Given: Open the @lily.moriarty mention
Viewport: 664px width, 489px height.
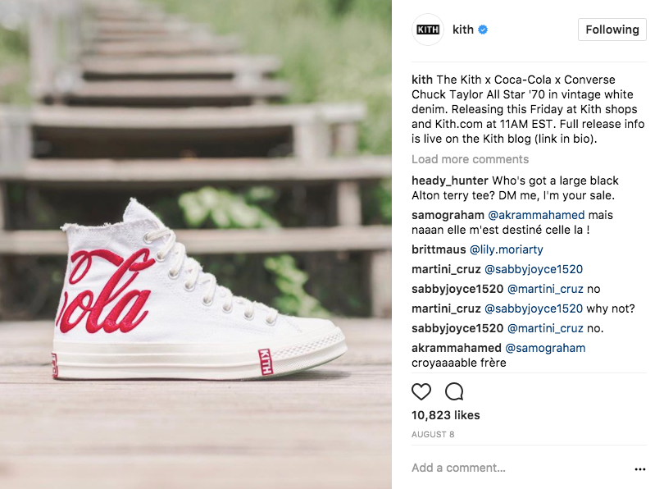Looking at the screenshot, I should 506,249.
